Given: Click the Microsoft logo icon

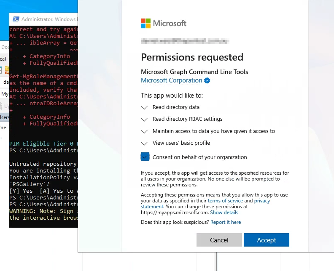Looking at the screenshot, I should pos(145,23).
